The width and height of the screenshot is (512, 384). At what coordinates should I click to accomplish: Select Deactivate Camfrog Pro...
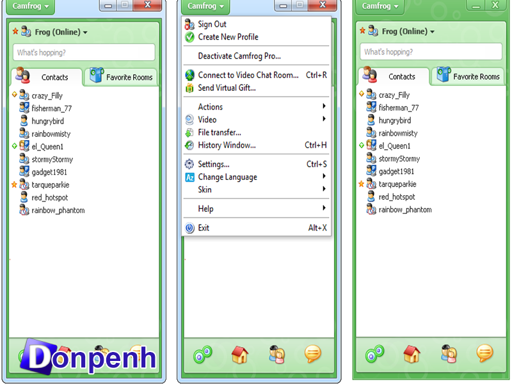257,56
